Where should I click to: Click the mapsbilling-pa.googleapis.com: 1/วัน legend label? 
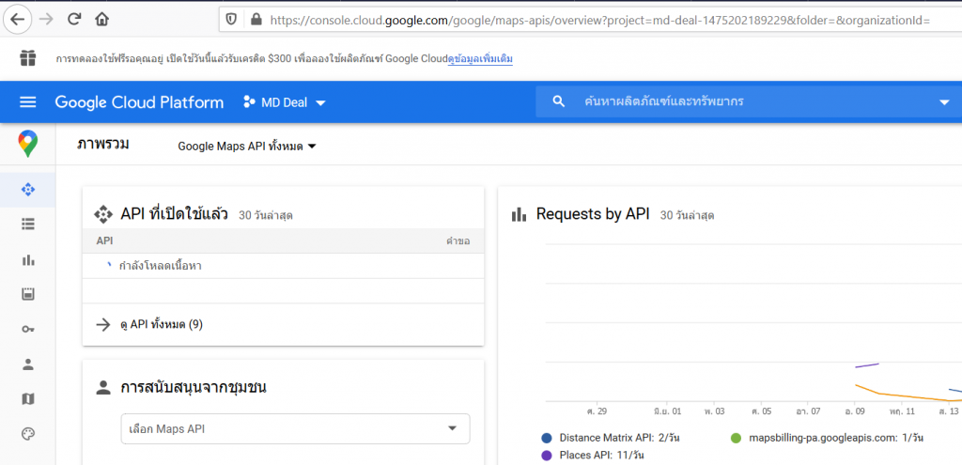[x=836, y=438]
